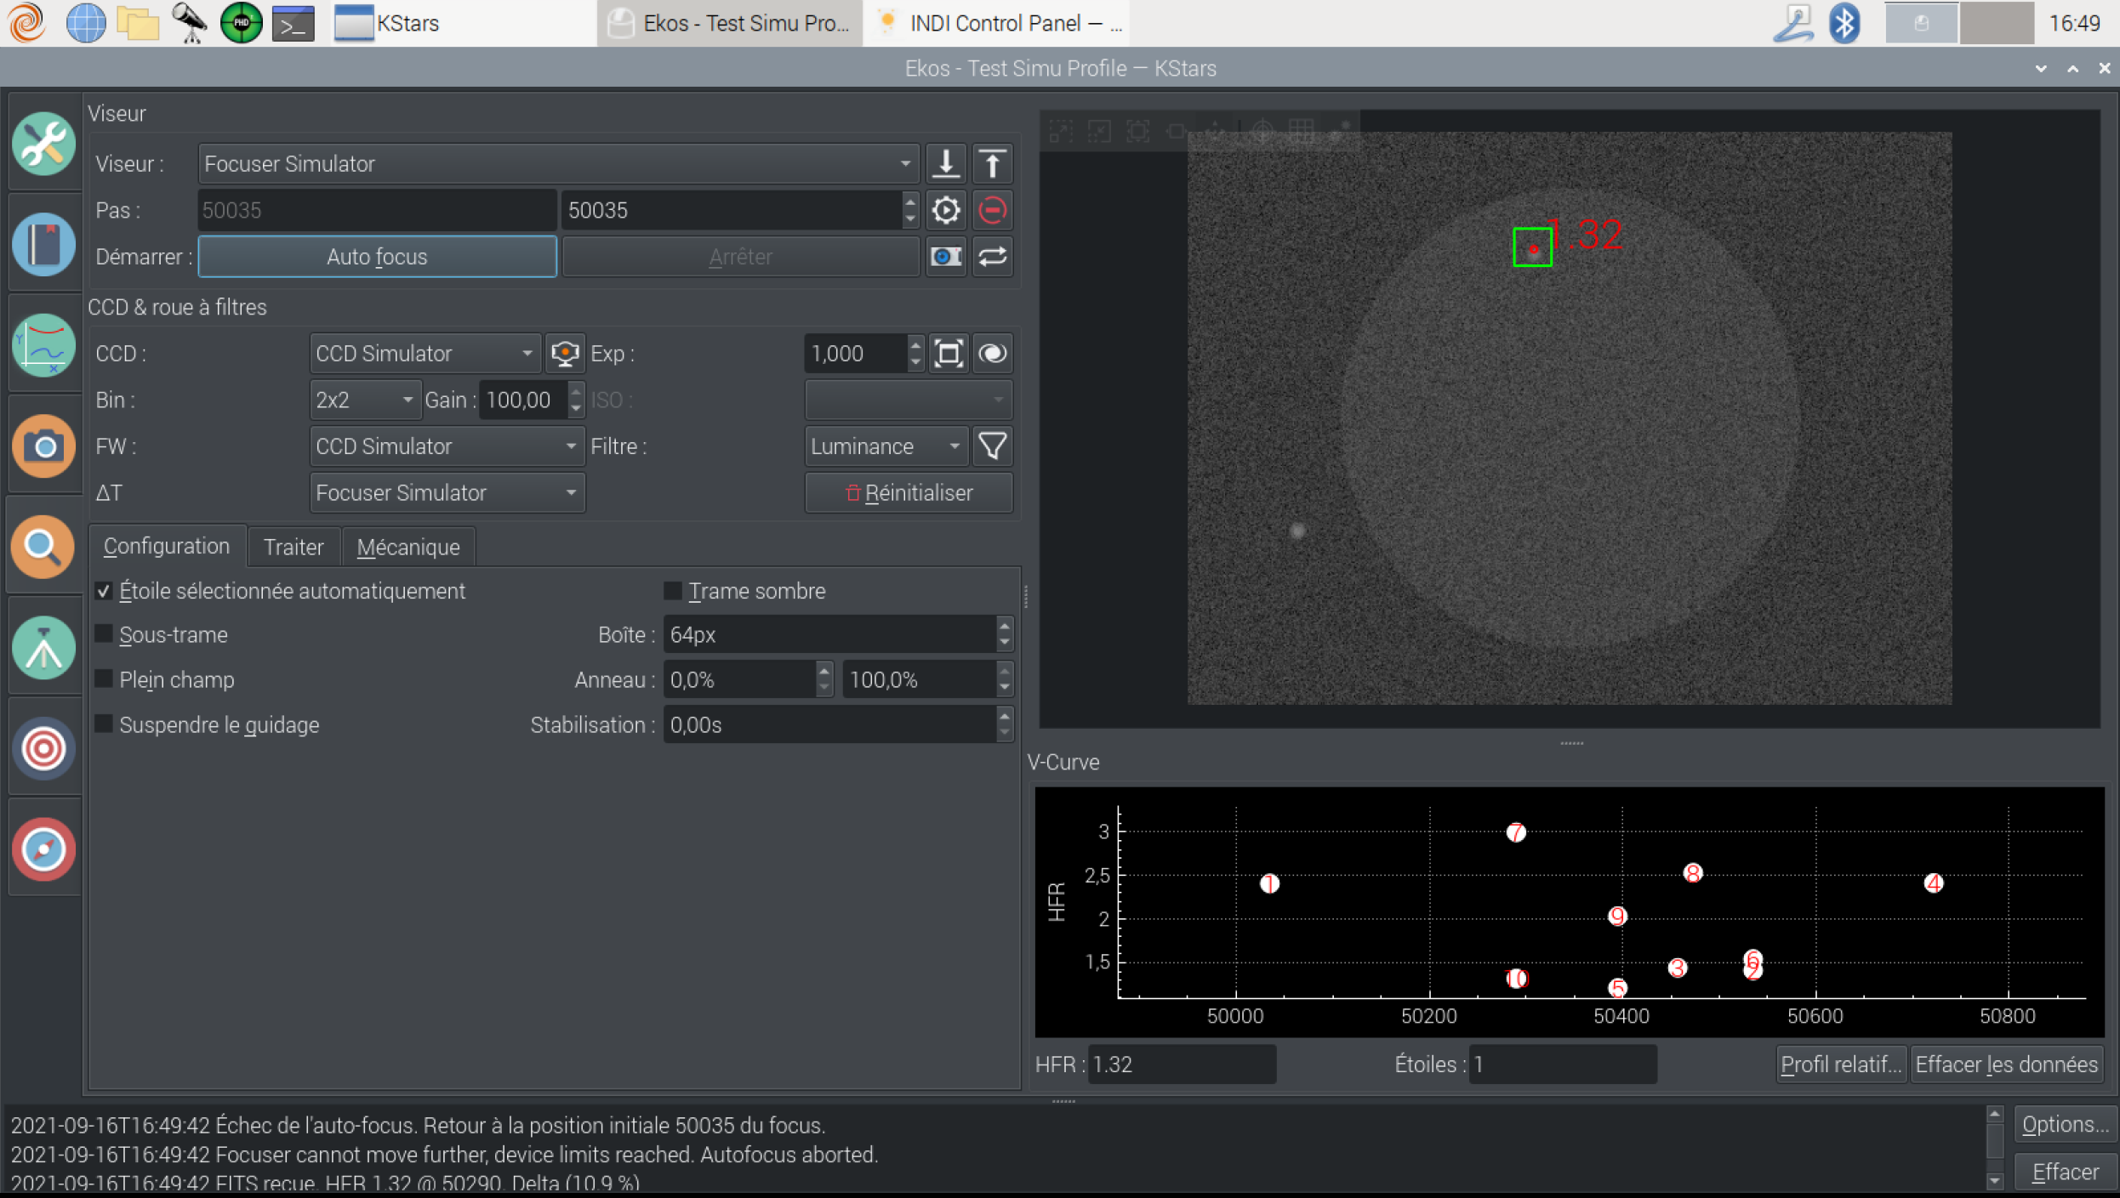Switch to the Focus magnifier module
The width and height of the screenshot is (2120, 1198).
43,547
